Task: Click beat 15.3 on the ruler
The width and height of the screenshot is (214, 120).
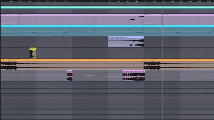Action: [x=92, y=1]
